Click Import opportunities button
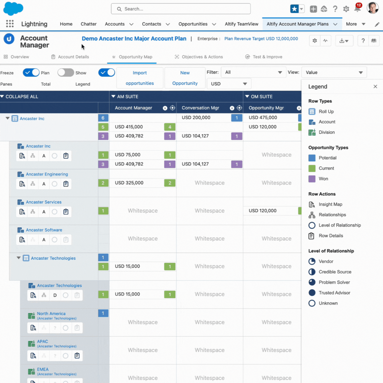Viewport: 383px width, 383px height. [x=140, y=78]
